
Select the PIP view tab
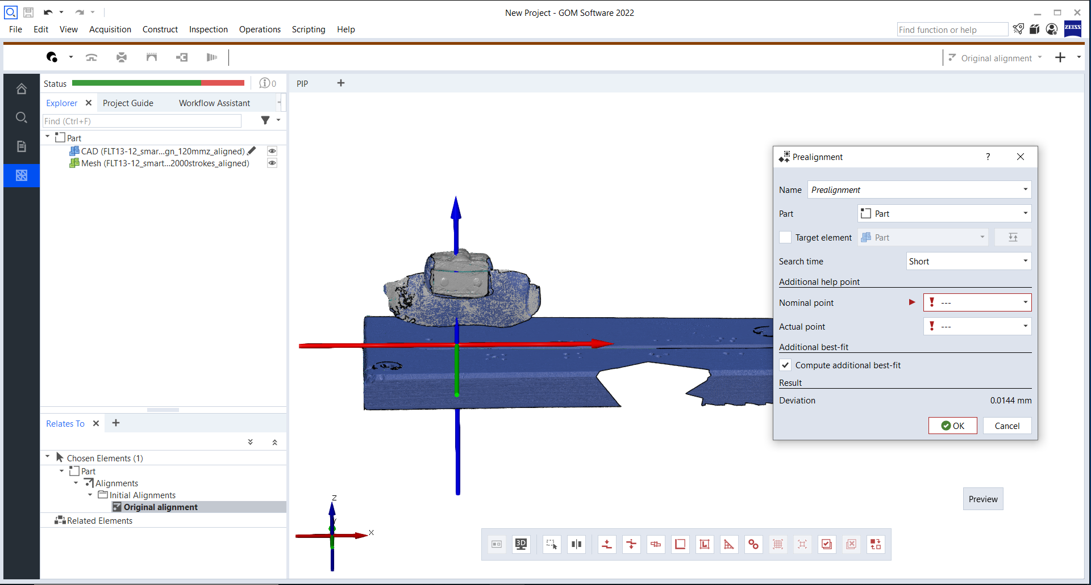coord(302,83)
